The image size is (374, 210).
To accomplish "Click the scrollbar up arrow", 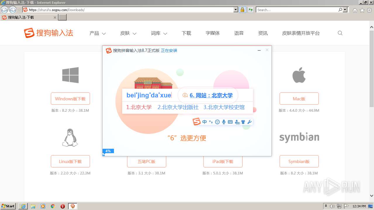I will click(x=371, y=27).
